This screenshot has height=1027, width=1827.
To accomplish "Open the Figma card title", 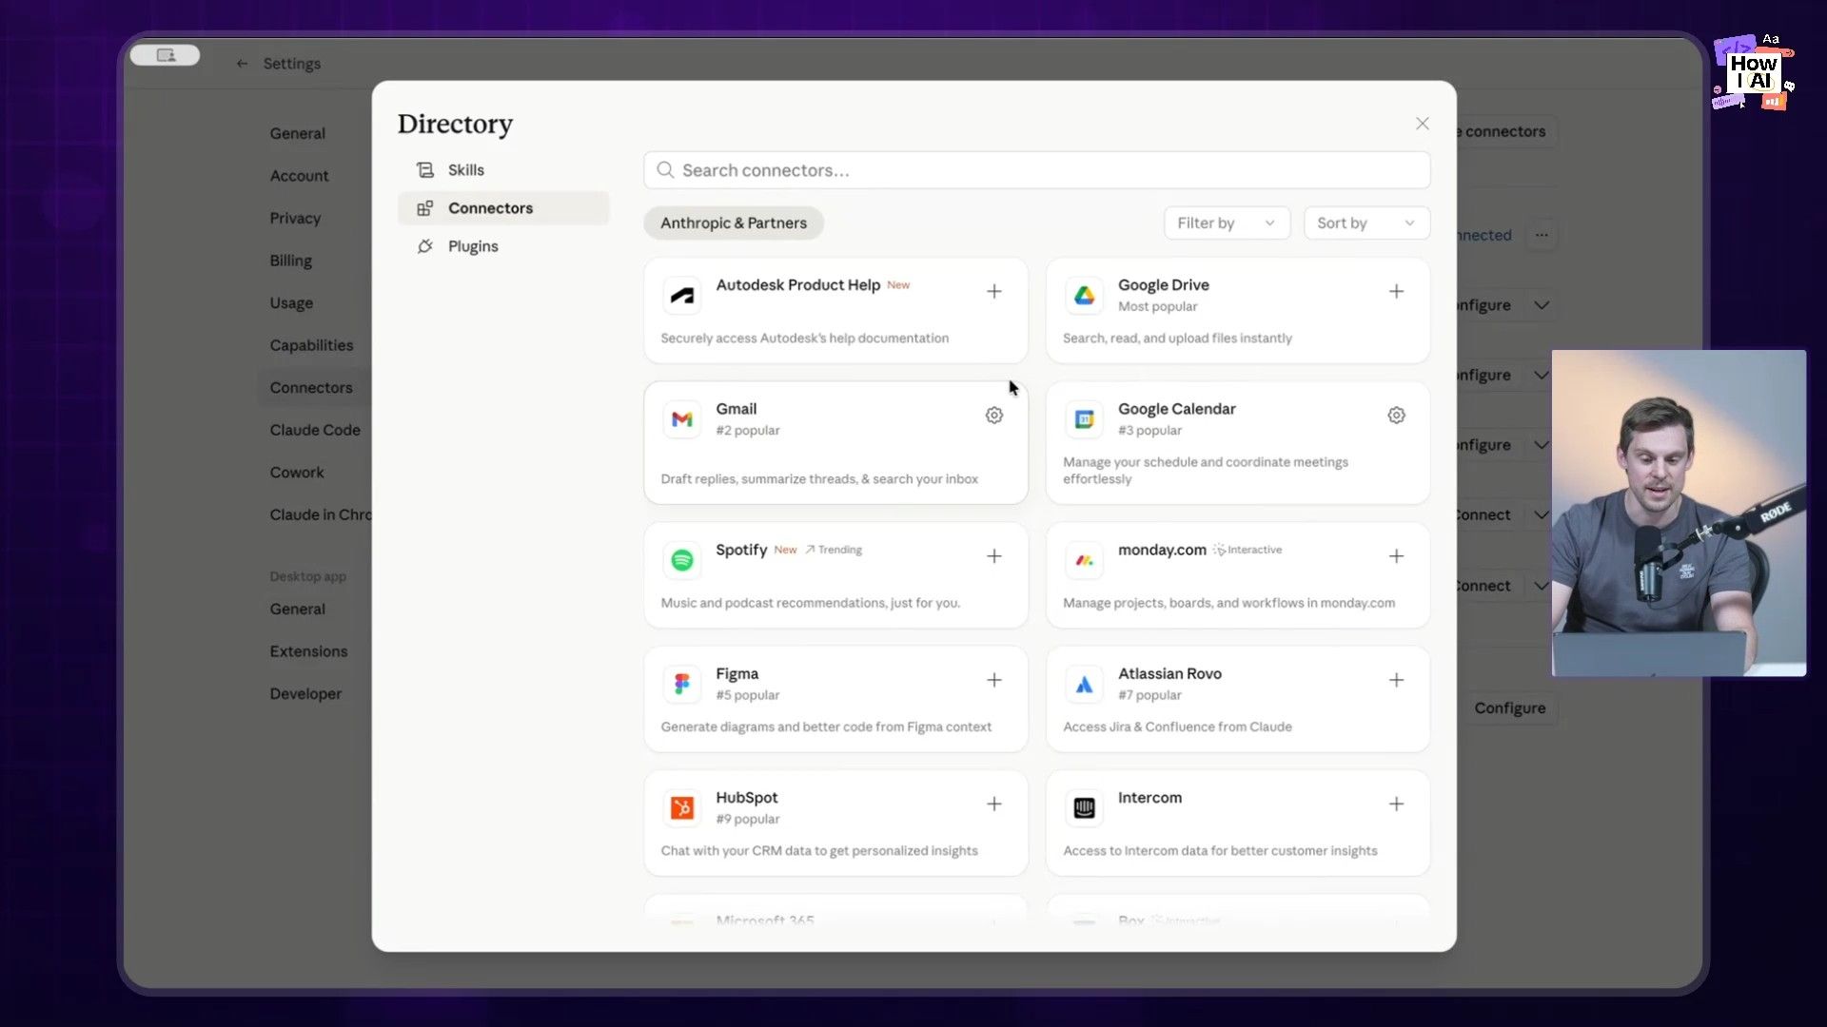I will (737, 674).
